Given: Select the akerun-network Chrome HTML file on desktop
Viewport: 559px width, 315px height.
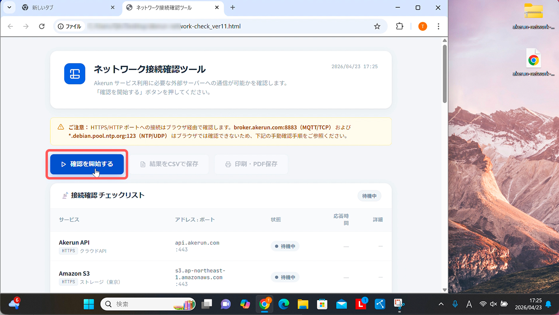Looking at the screenshot, I should [x=533, y=62].
